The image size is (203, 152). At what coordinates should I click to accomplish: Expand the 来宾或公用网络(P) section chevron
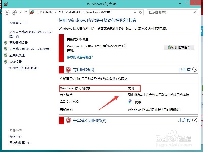coord(194,120)
